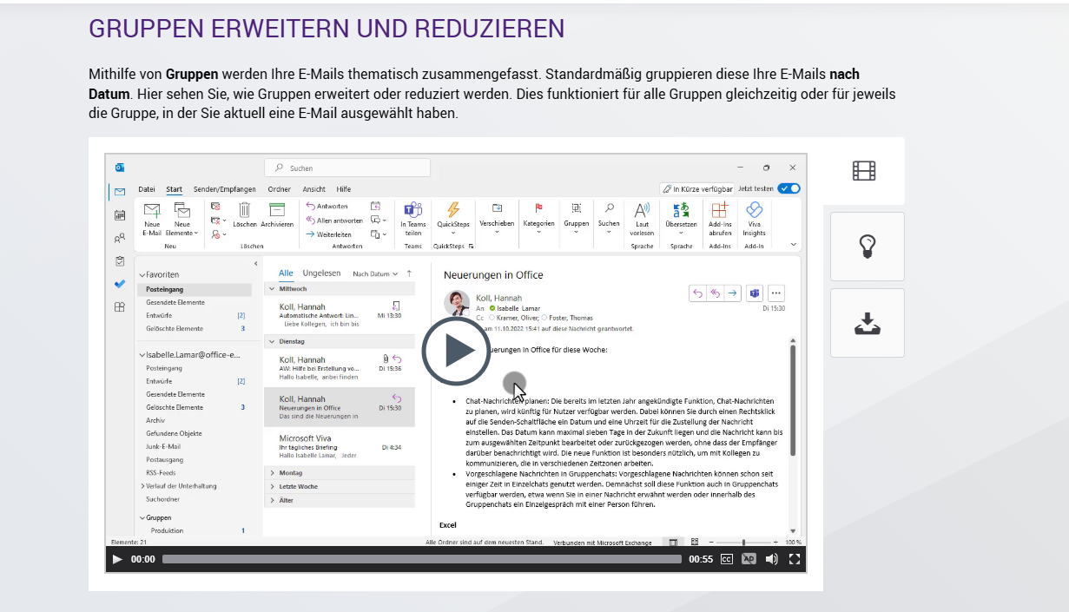Click the Suchen search field in Outlook
The height and width of the screenshot is (612, 1069).
[x=347, y=168]
